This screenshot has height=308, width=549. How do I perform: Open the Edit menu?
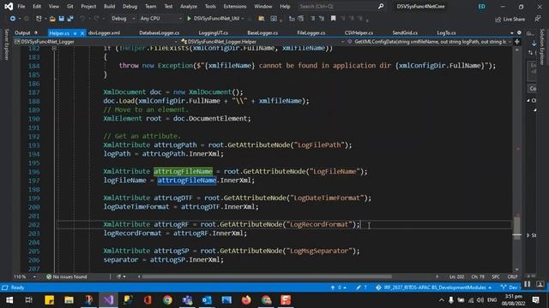37,6
